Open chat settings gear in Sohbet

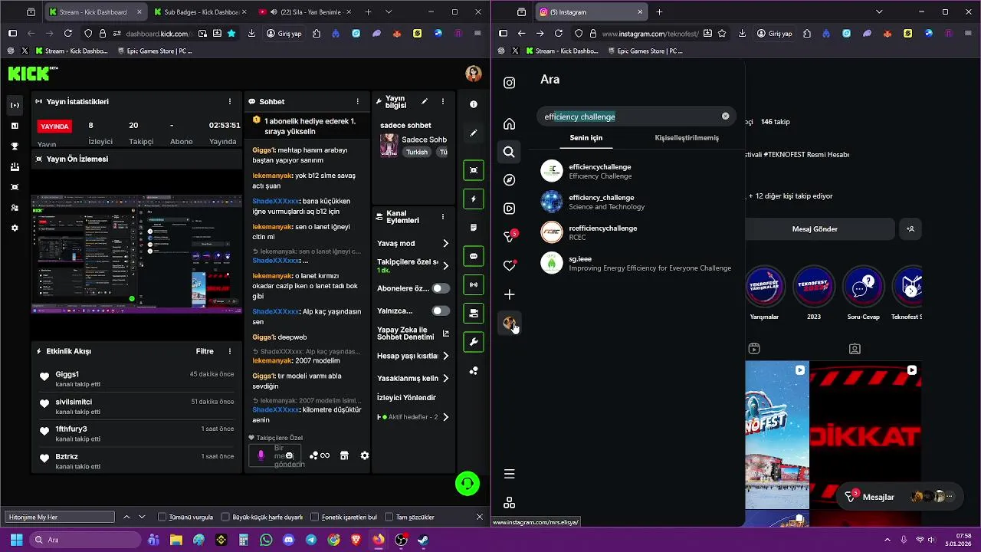click(365, 455)
